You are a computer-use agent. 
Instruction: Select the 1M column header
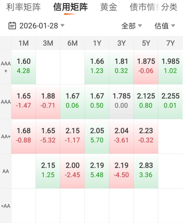tap(23, 43)
